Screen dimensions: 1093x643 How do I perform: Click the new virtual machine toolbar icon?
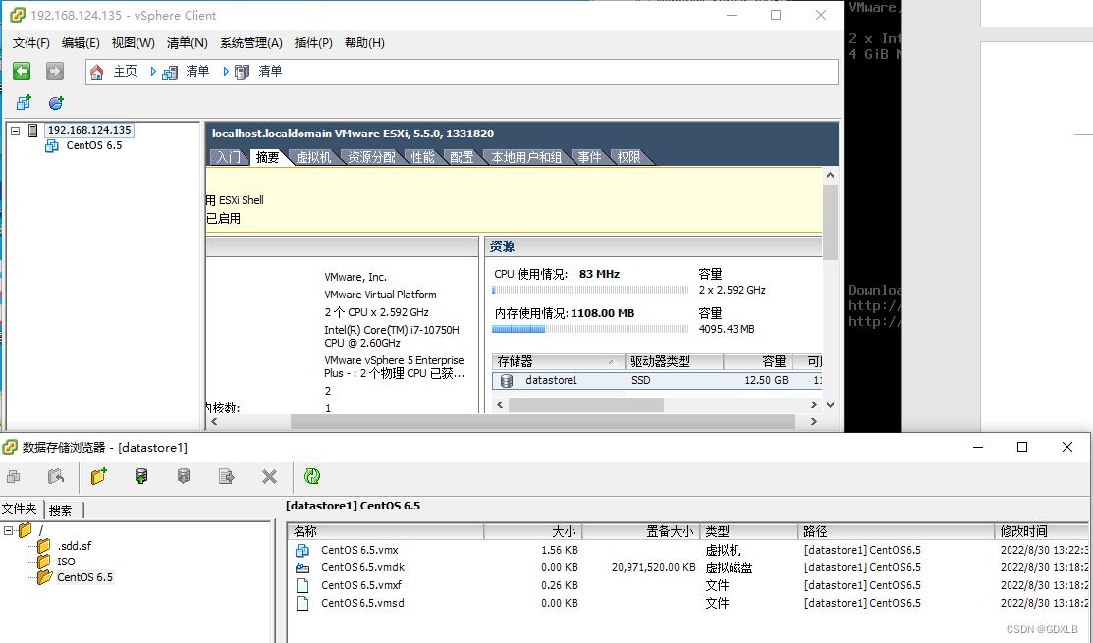(x=24, y=103)
